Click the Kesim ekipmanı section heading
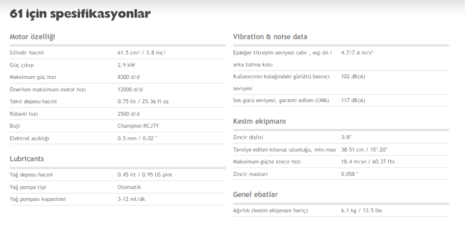The height and width of the screenshot is (231, 465). pyautogui.click(x=259, y=121)
